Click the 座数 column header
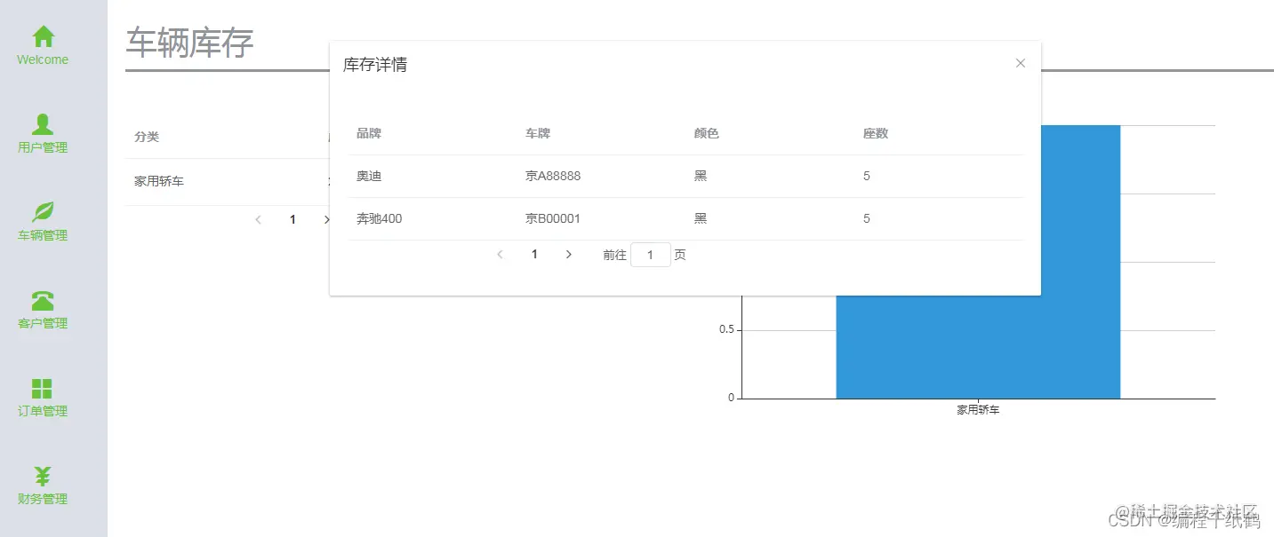 click(x=876, y=133)
